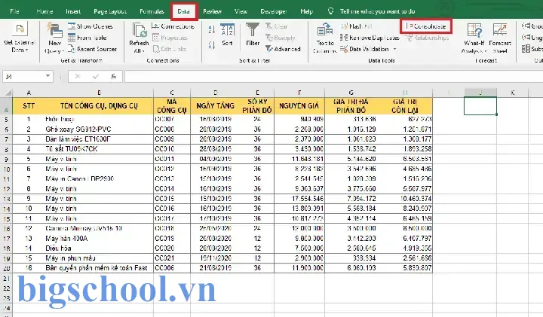Image resolution: width=543 pixels, height=317 pixels.
Task: Click Refresh All button
Action: pyautogui.click(x=139, y=38)
